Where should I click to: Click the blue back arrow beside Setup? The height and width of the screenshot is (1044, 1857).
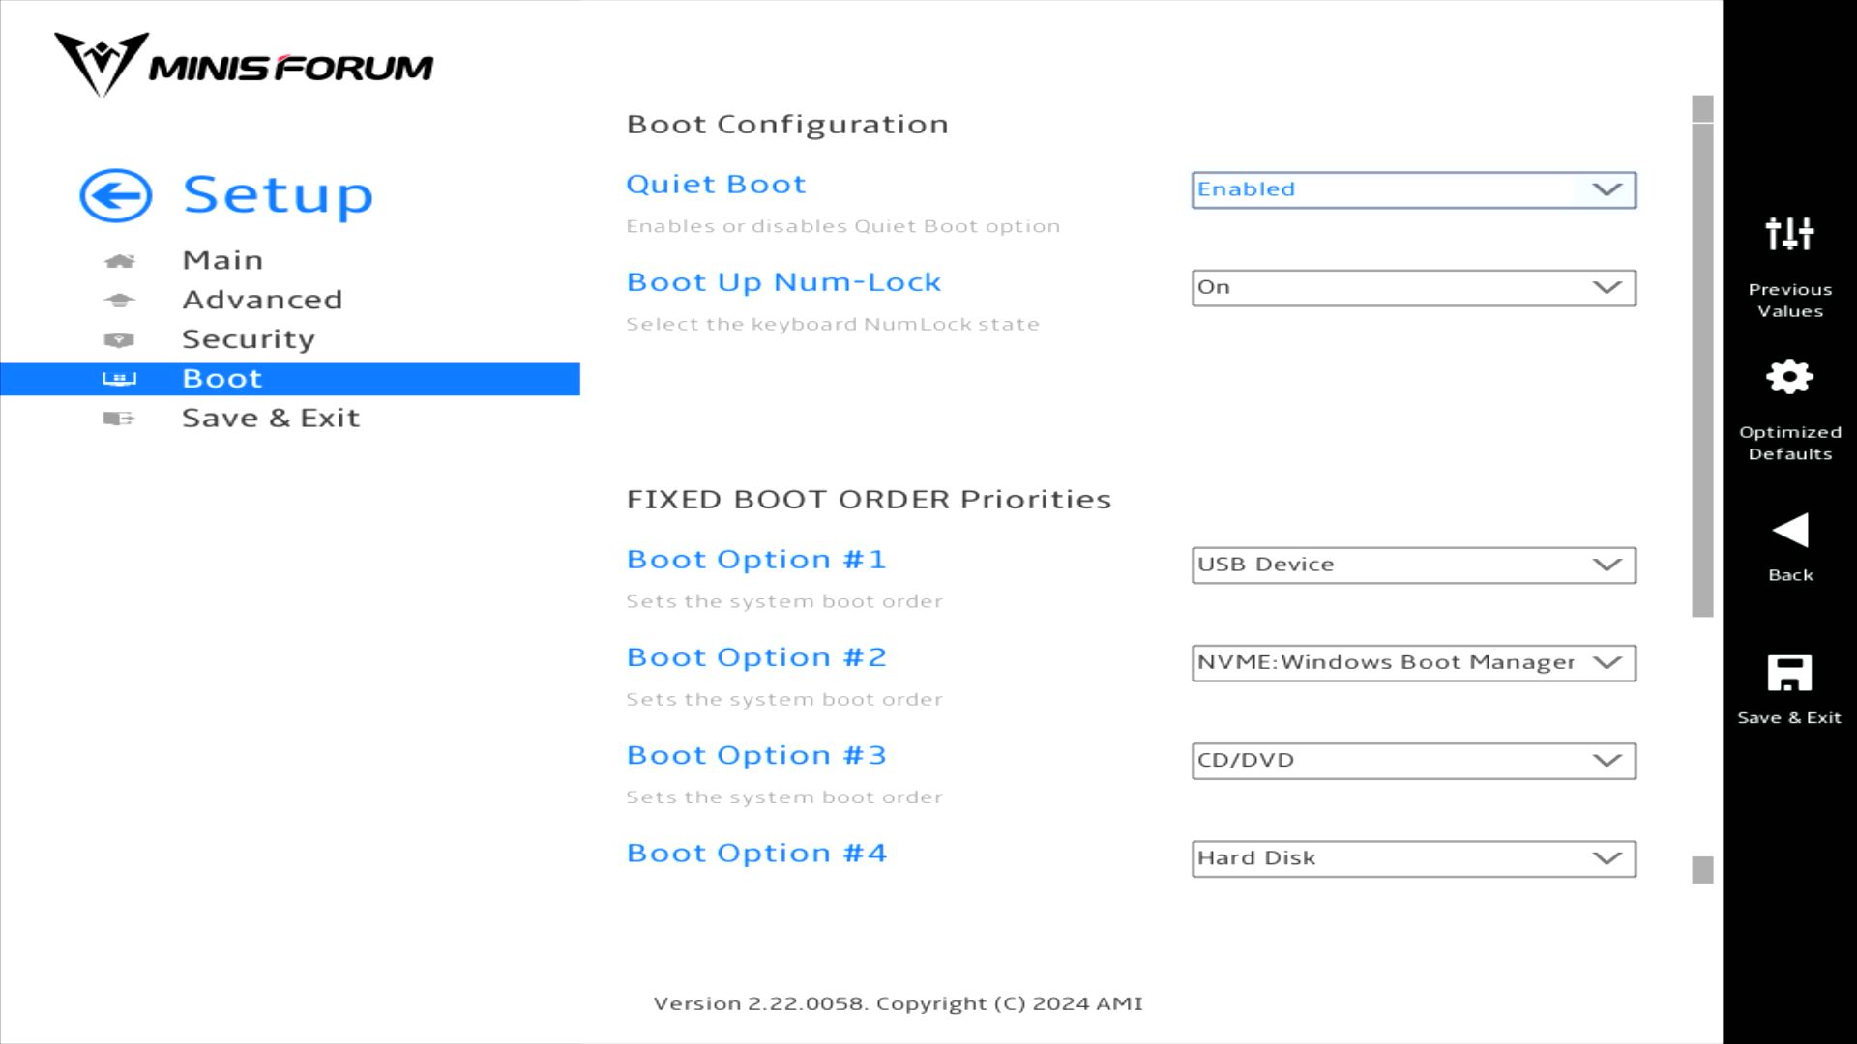pos(116,196)
